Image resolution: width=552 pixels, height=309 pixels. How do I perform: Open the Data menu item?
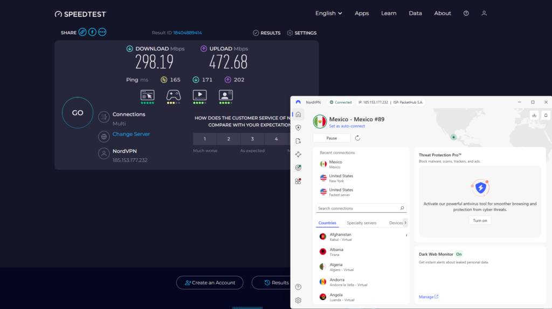tap(415, 13)
